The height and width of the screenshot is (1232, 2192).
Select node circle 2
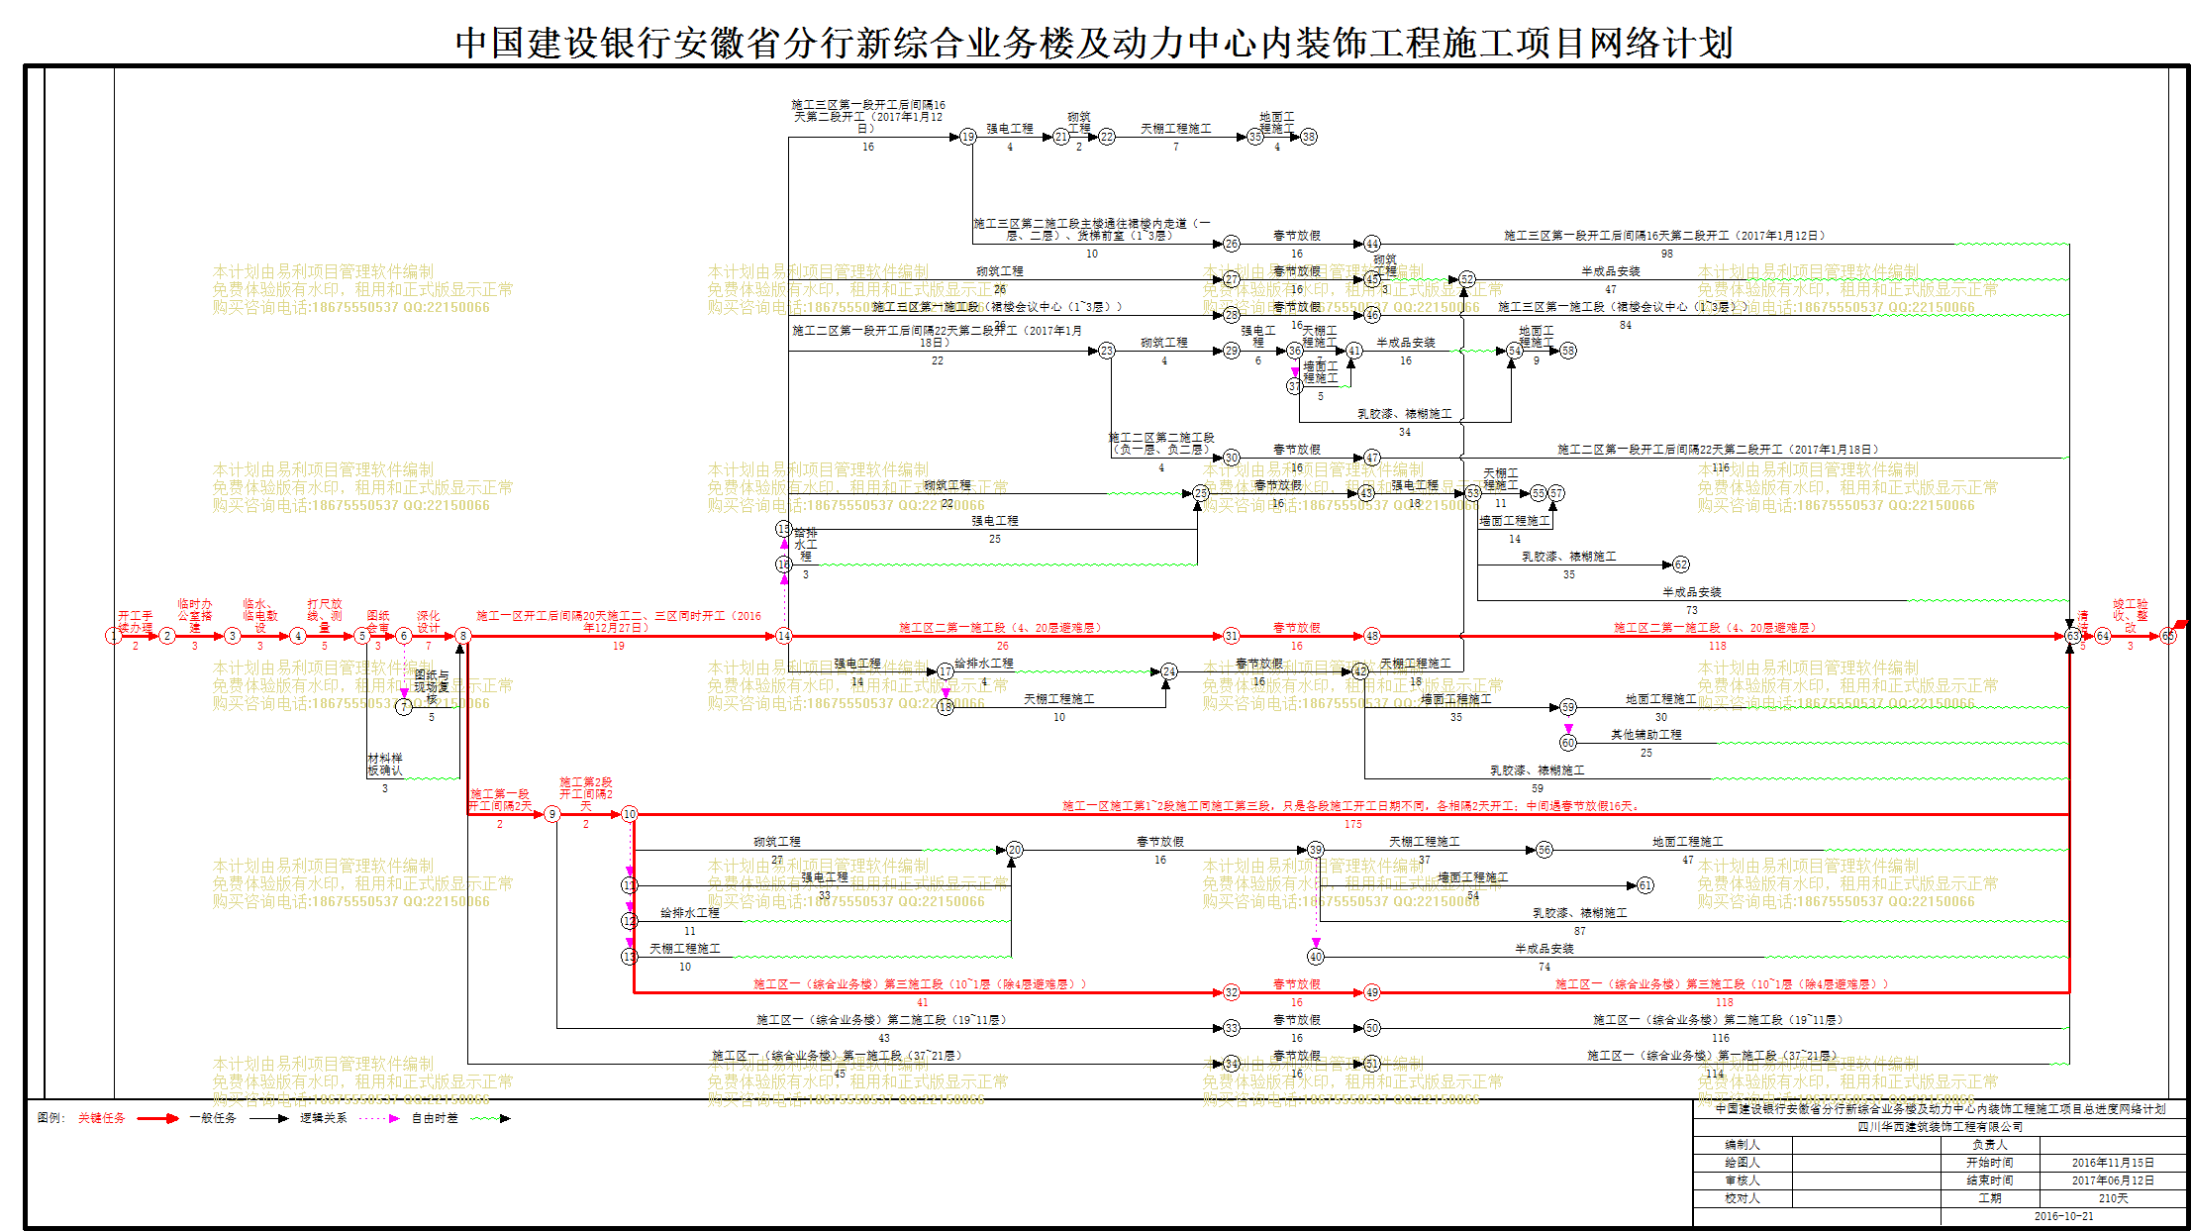[x=167, y=636]
